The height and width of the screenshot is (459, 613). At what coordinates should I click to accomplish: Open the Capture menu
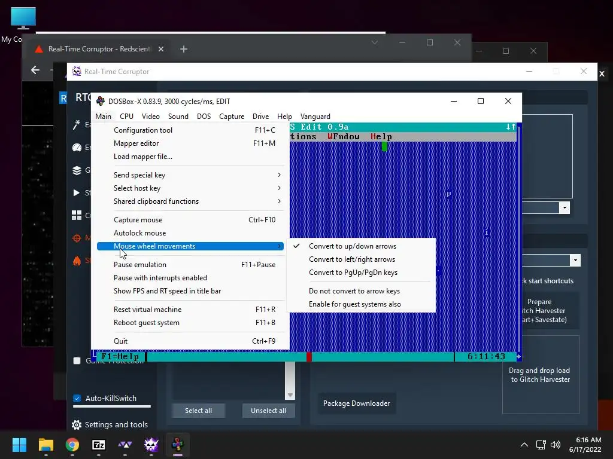click(232, 117)
